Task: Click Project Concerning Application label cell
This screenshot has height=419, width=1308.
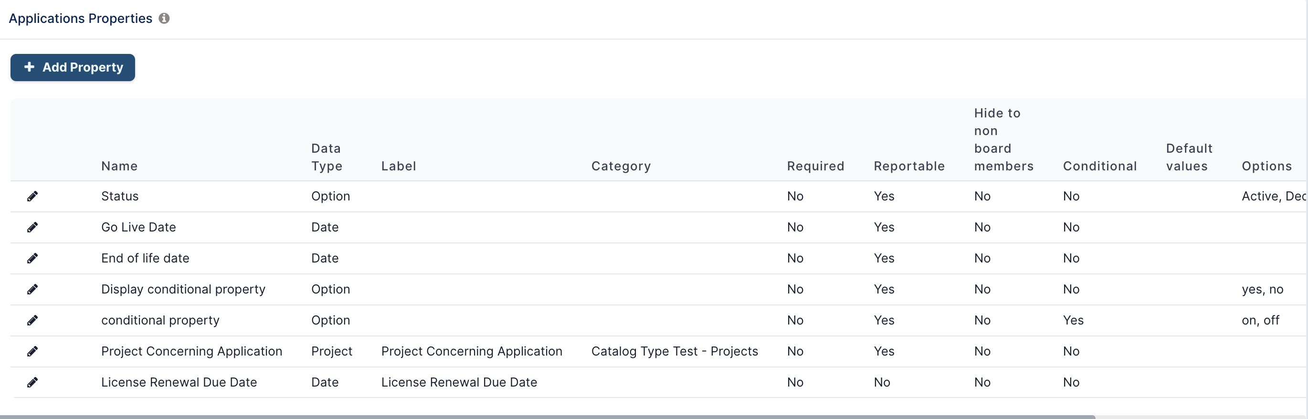Action: pyautogui.click(x=472, y=351)
